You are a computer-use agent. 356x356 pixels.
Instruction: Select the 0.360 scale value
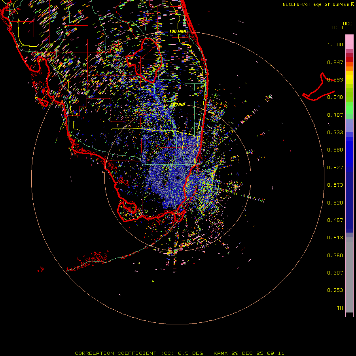click(x=335, y=256)
